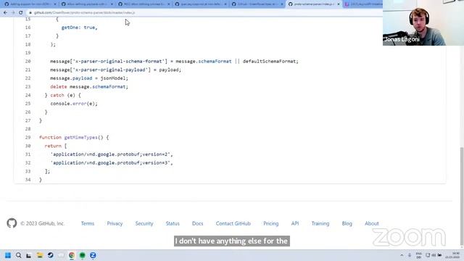Image resolution: width=464 pixels, height=261 pixels.
Task: Click the 'delete' keyword on line 23
Action: coord(58,87)
